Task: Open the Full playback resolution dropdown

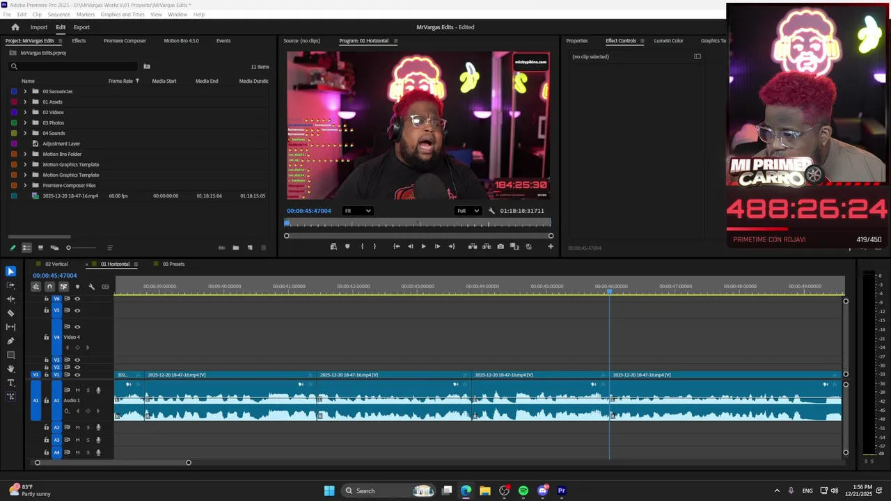Action: [468, 211]
